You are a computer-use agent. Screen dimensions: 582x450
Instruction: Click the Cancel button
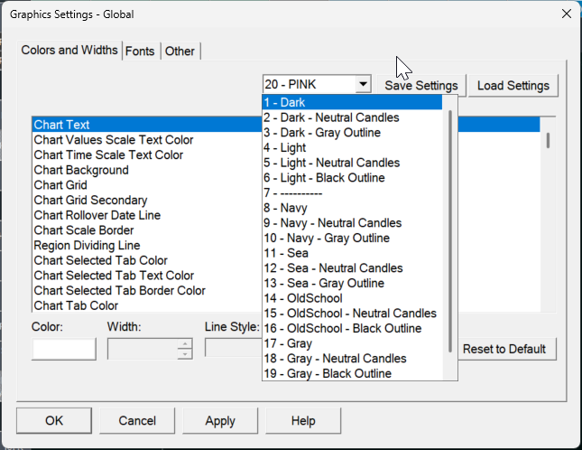point(137,420)
